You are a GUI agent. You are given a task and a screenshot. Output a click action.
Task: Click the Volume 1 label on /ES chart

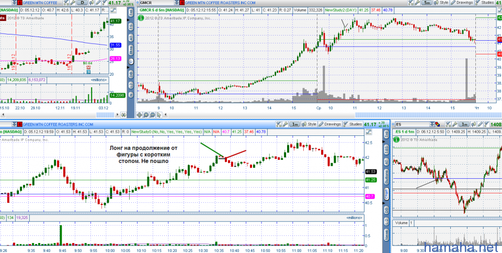pyautogui.click(x=404, y=223)
